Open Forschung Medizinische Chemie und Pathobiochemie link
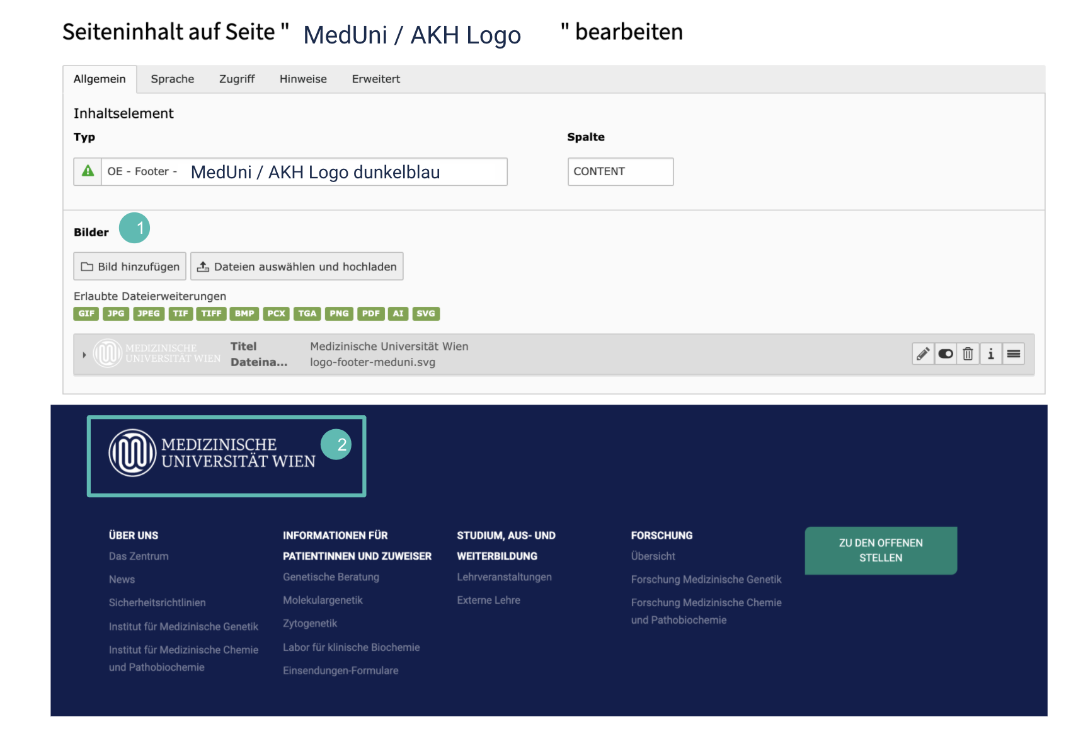This screenshot has height=731, width=1071. pyautogui.click(x=706, y=611)
